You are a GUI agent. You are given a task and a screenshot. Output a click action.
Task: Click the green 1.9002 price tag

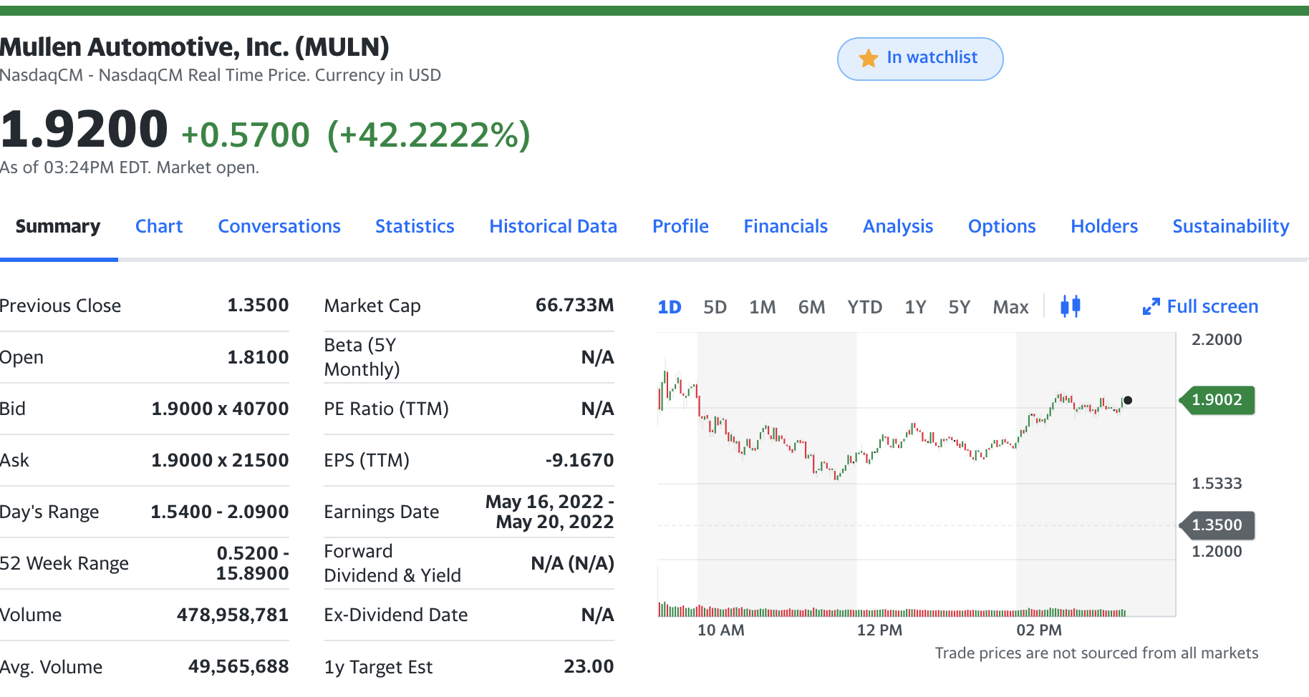[1217, 399]
